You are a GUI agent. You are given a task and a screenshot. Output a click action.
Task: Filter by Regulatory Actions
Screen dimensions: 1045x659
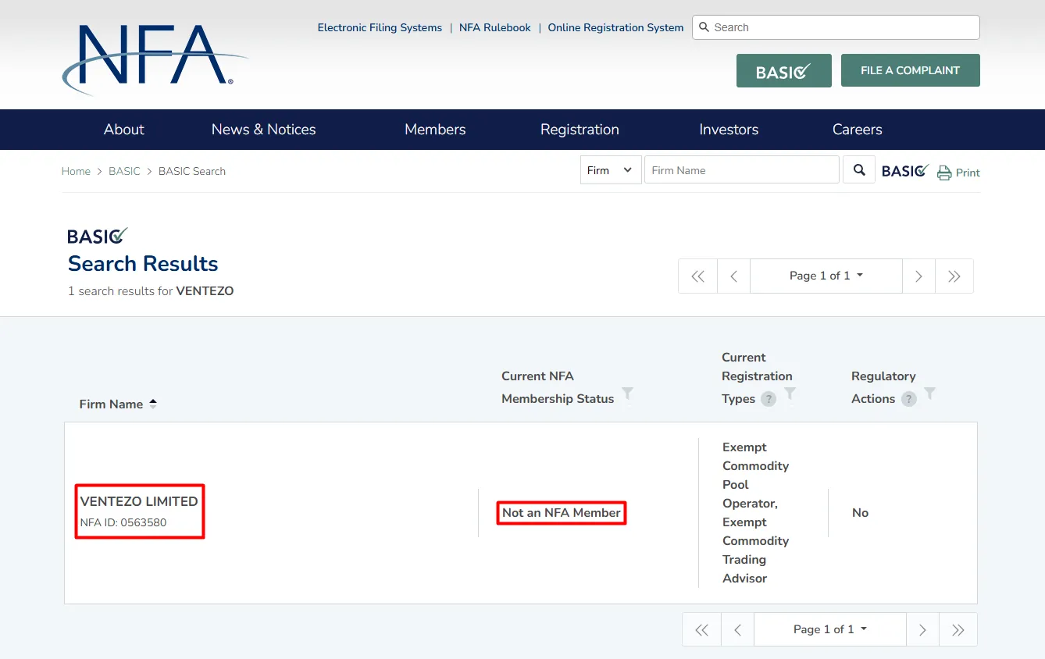pos(929,393)
